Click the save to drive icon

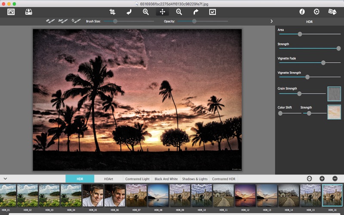pos(28,12)
